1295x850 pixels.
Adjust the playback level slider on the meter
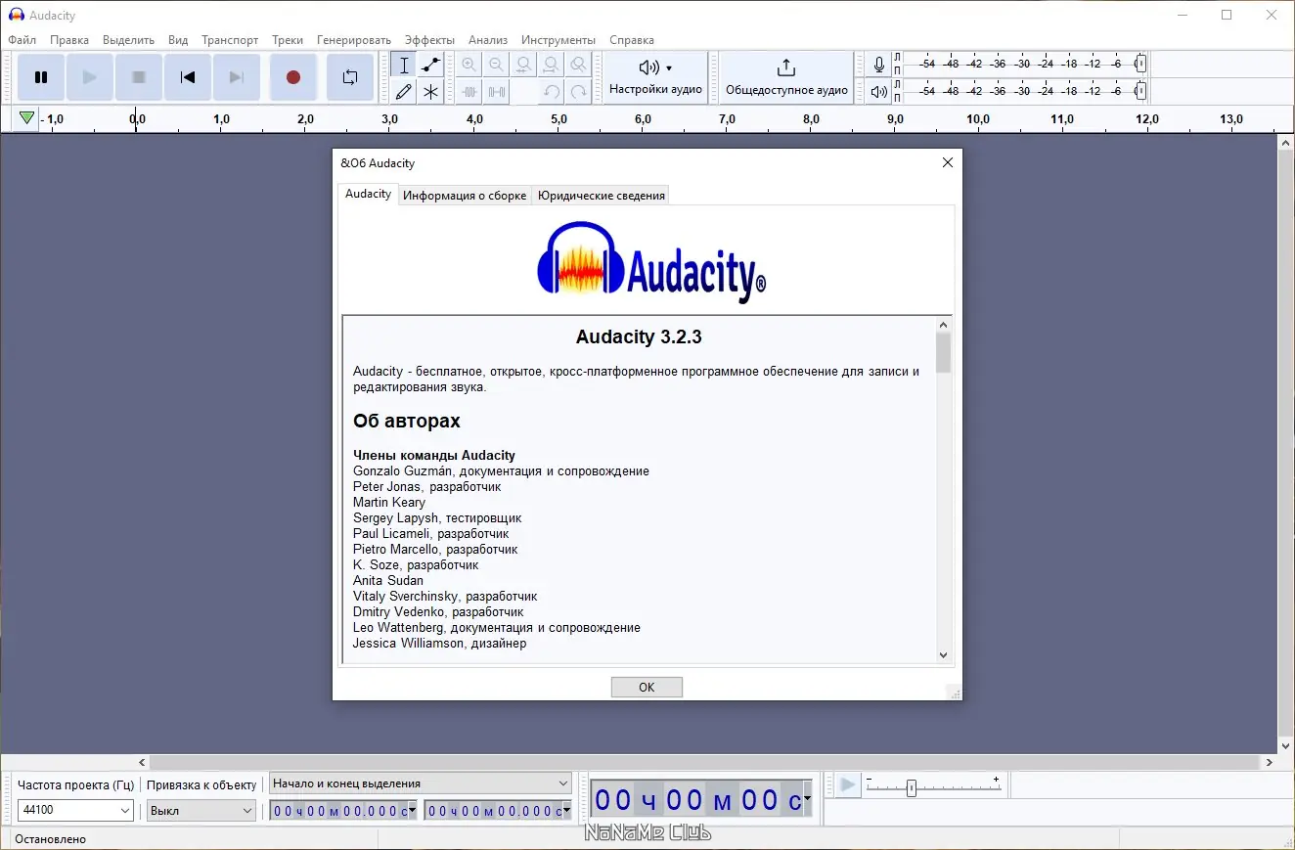pyautogui.click(x=1140, y=92)
